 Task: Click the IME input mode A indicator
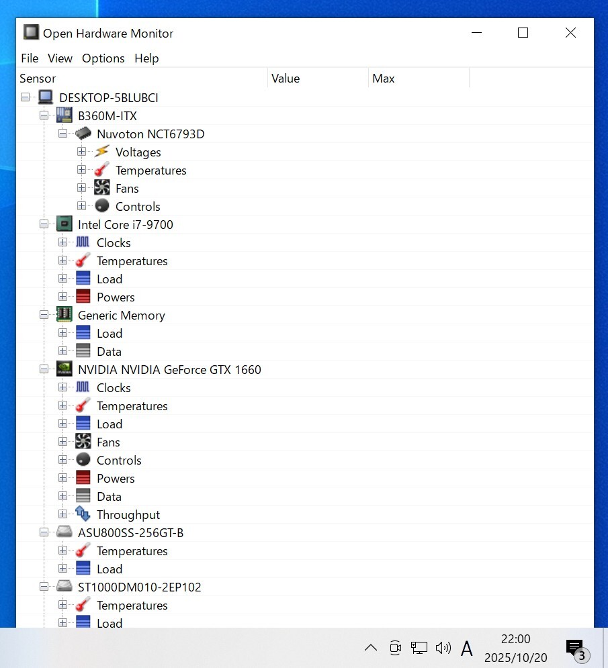(467, 649)
